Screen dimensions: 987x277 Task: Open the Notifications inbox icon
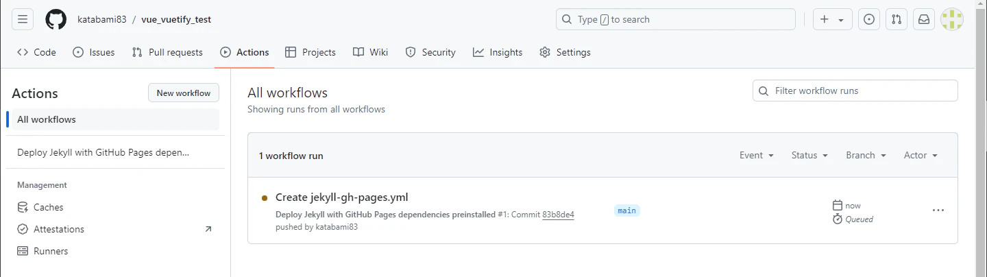coord(924,19)
